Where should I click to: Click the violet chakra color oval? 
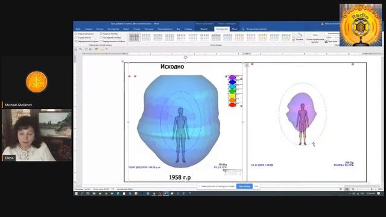(x=232, y=78)
